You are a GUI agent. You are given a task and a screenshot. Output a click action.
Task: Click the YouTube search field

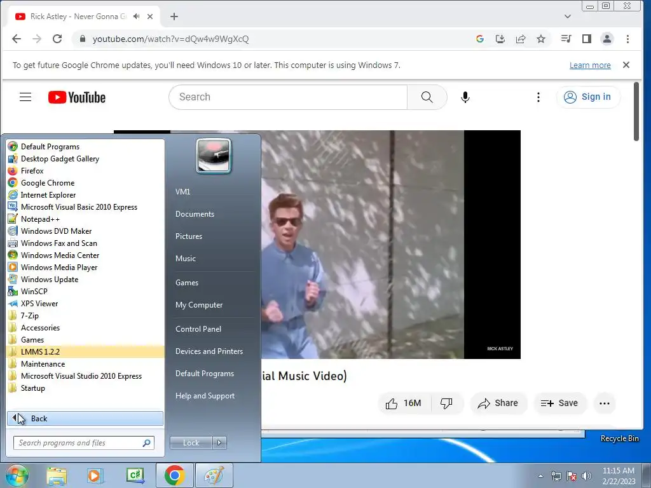point(288,97)
